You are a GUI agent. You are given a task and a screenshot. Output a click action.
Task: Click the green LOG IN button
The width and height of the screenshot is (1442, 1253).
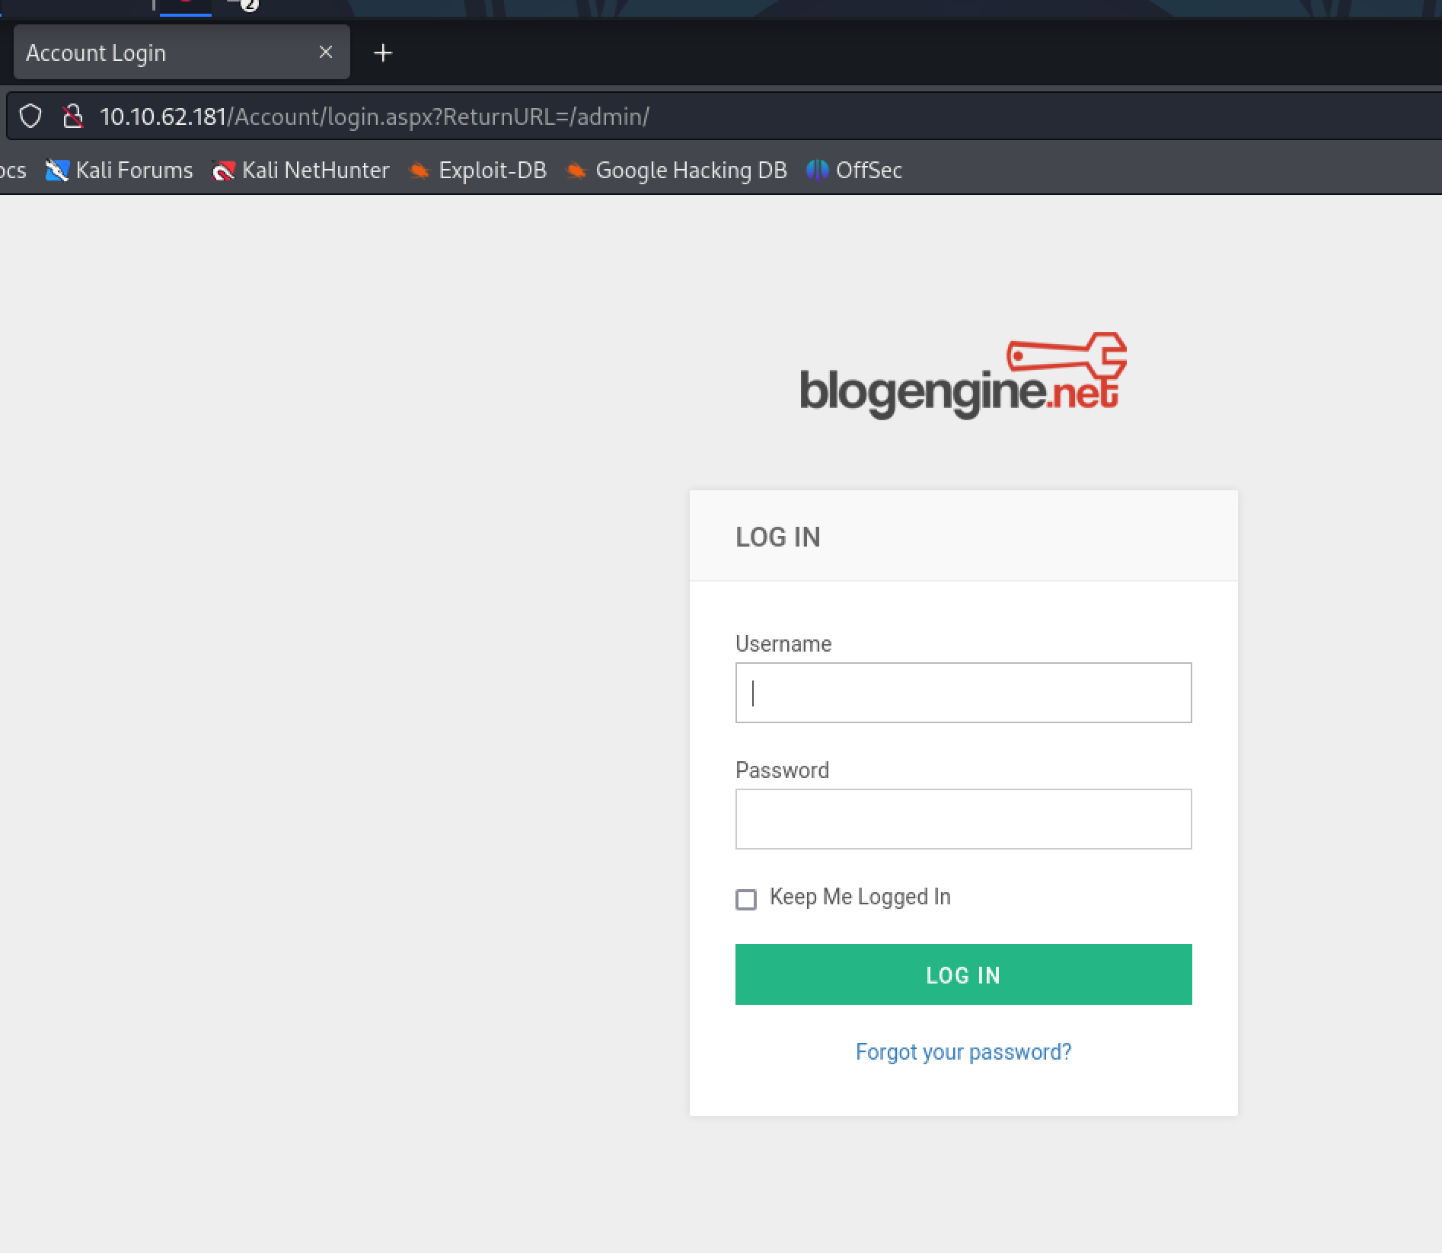coord(963,974)
